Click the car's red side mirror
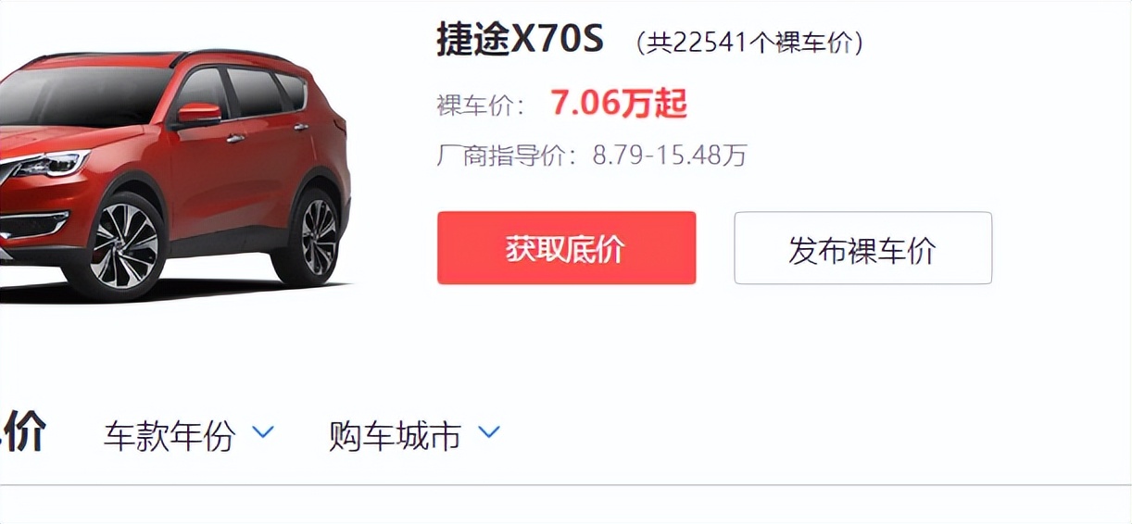The image size is (1132, 524). pyautogui.click(x=199, y=114)
